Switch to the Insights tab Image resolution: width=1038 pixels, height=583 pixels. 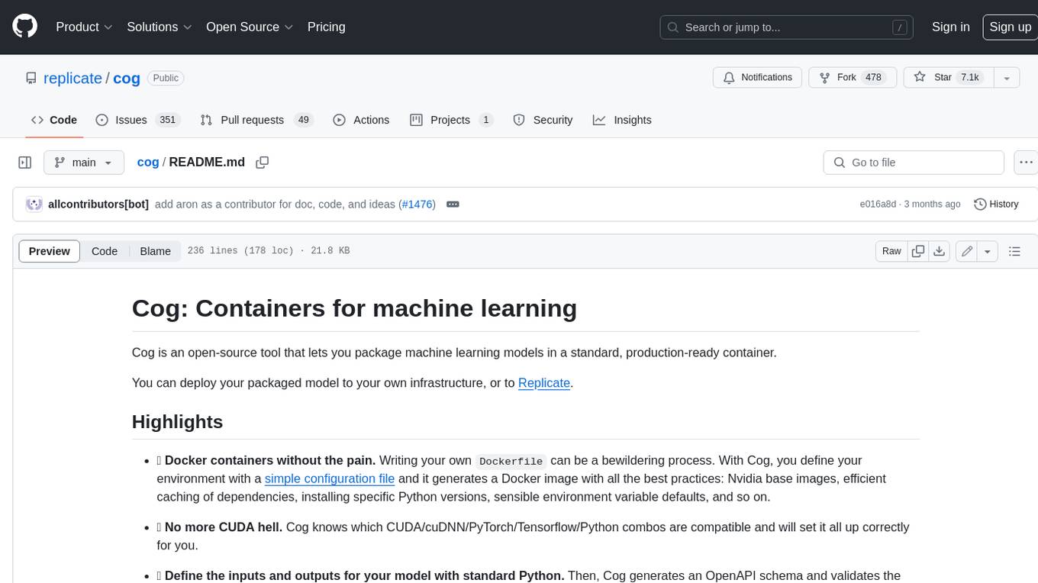pyautogui.click(x=622, y=120)
